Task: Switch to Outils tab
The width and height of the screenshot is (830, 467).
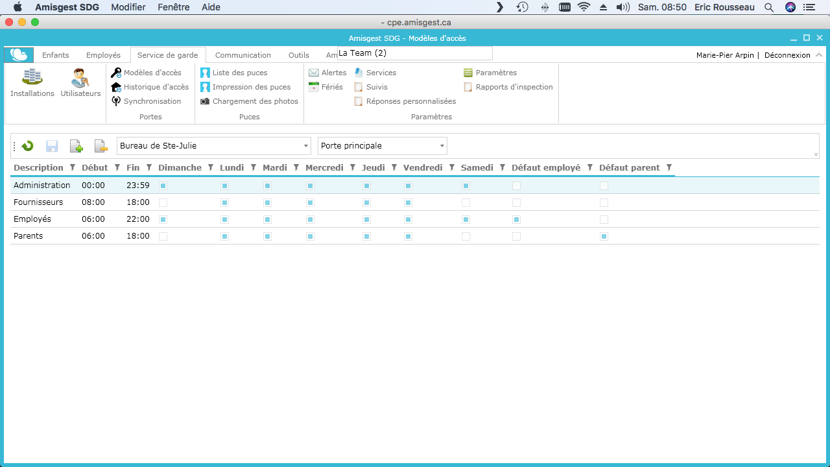Action: 299,55
